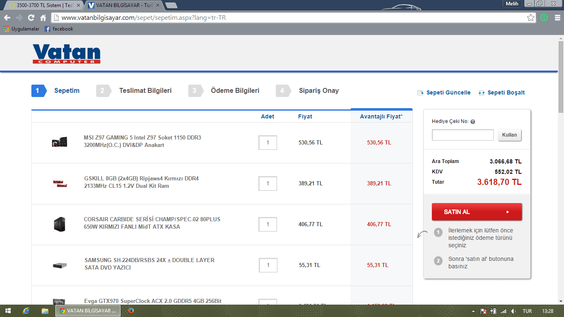This screenshot has width=564, height=317.
Task: Click the KDV value 552,02 TL
Action: pyautogui.click(x=508, y=172)
